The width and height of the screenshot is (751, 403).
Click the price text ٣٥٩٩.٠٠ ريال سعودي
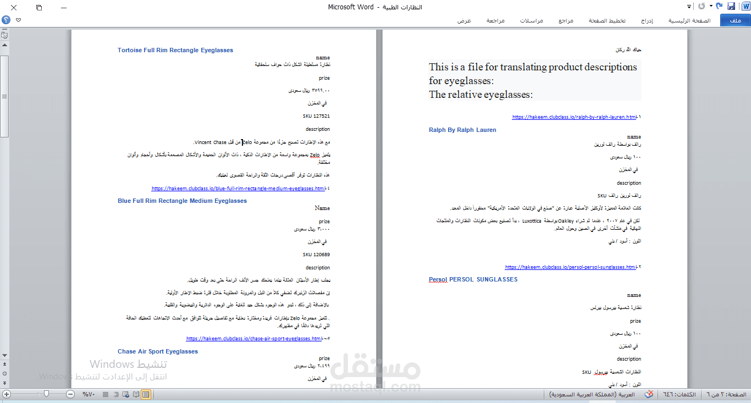click(310, 90)
